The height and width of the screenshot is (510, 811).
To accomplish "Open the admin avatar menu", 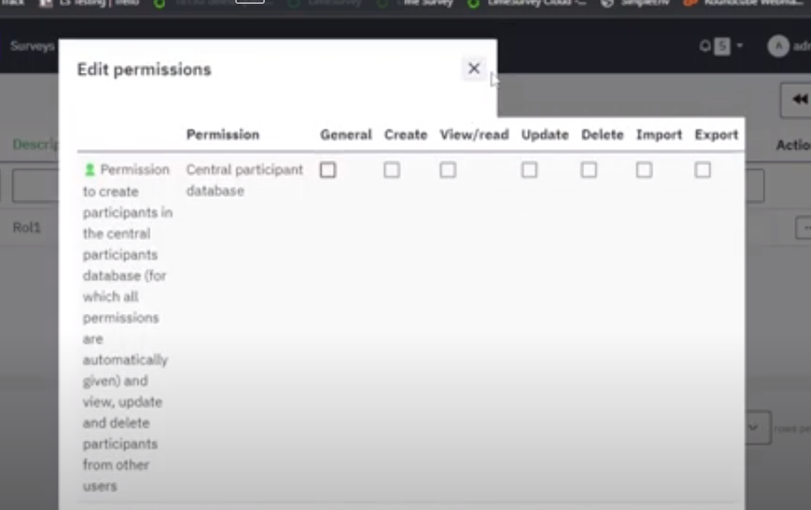I will pyautogui.click(x=778, y=46).
